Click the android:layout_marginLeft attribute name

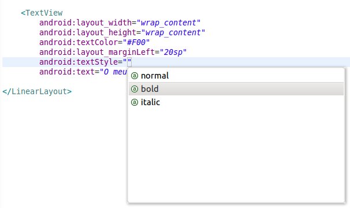click(97, 52)
